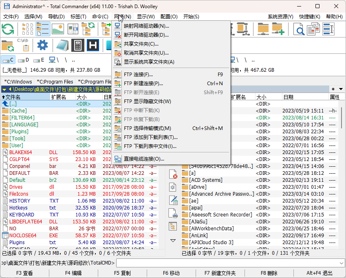Click the green refresh icon in toolbar
Screen dimensions: 346x278
tap(8, 29)
